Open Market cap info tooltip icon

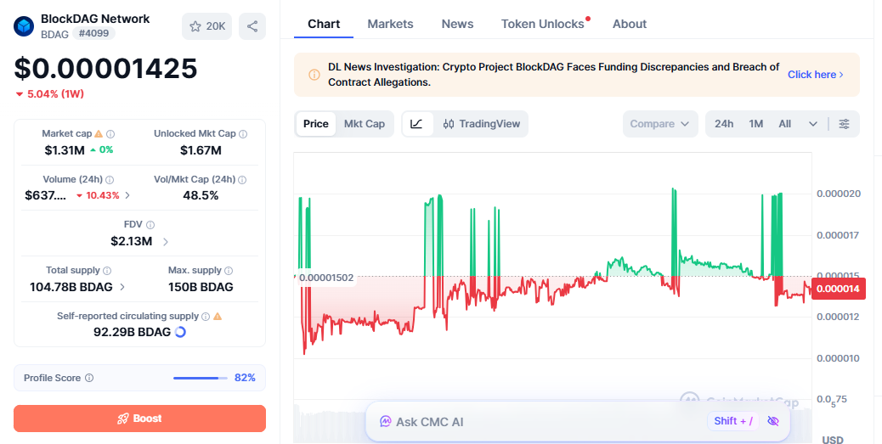tap(110, 134)
